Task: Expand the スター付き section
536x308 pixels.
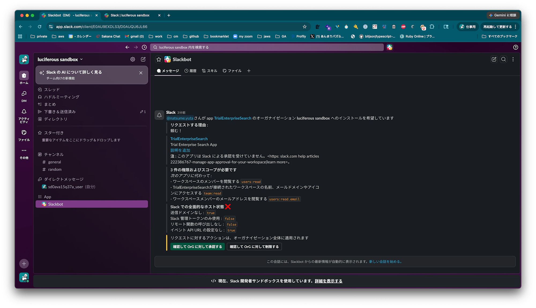Action: (x=51, y=133)
